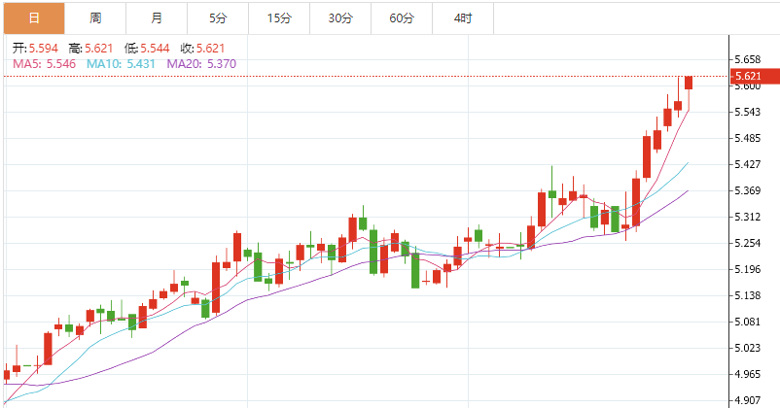Select the 日 daily timeframe tab
The width and height of the screenshot is (780, 408).
pos(34,18)
